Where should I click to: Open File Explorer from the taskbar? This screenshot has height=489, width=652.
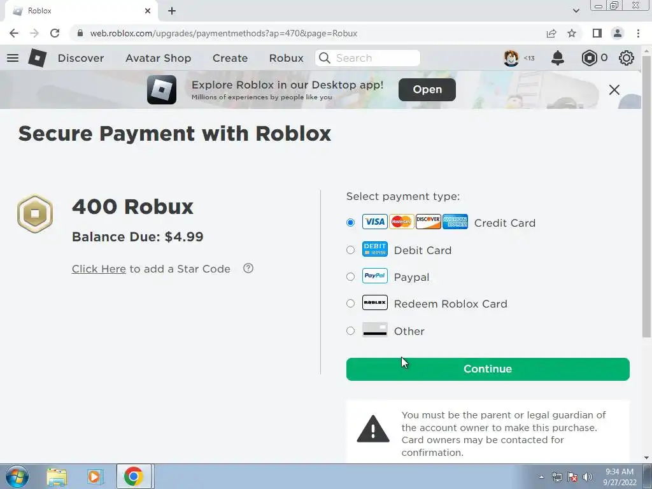(x=57, y=476)
